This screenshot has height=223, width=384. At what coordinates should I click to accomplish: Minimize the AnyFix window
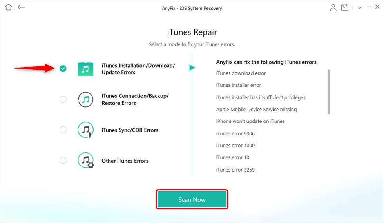[x=369, y=7]
